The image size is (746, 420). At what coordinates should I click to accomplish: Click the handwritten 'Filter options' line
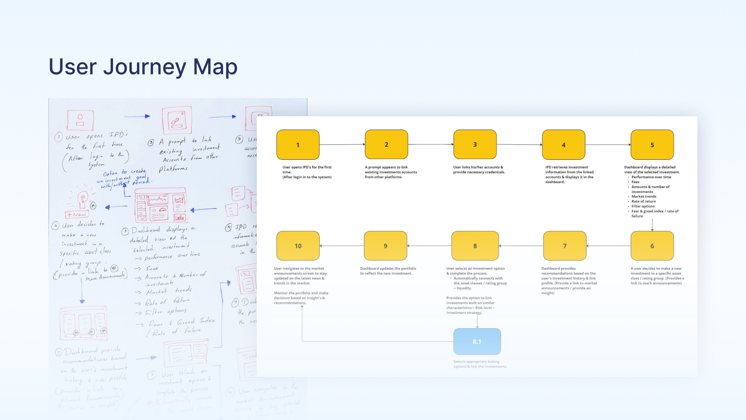166,311
